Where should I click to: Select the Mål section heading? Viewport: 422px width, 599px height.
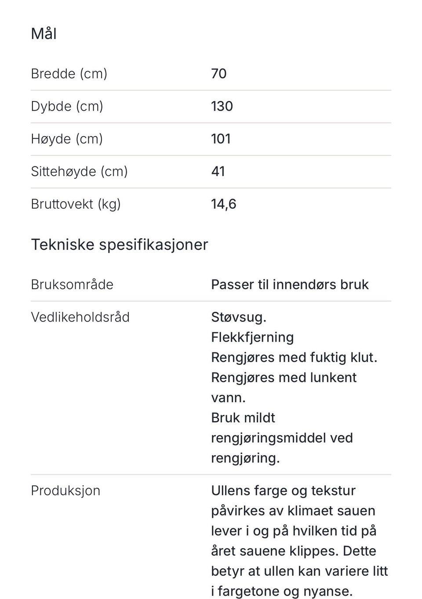(44, 33)
